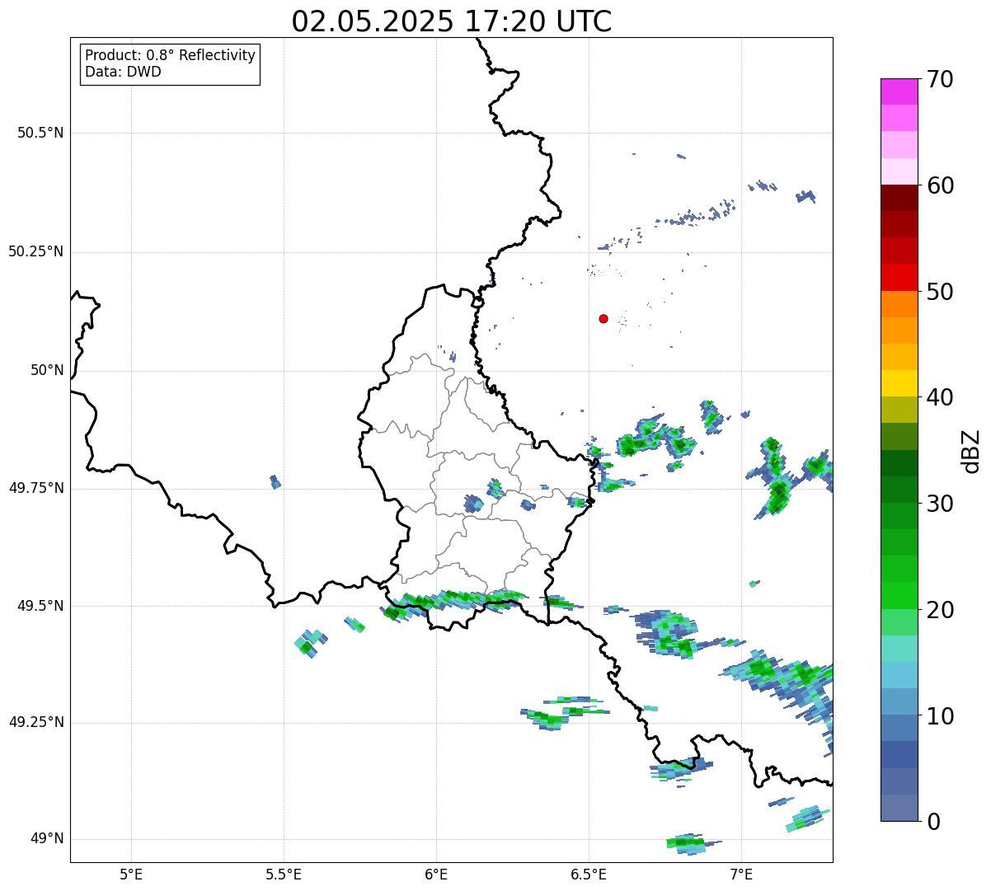This screenshot has height=891, width=991.
Task: Click the magenta top colorbar segment
Action: [899, 91]
